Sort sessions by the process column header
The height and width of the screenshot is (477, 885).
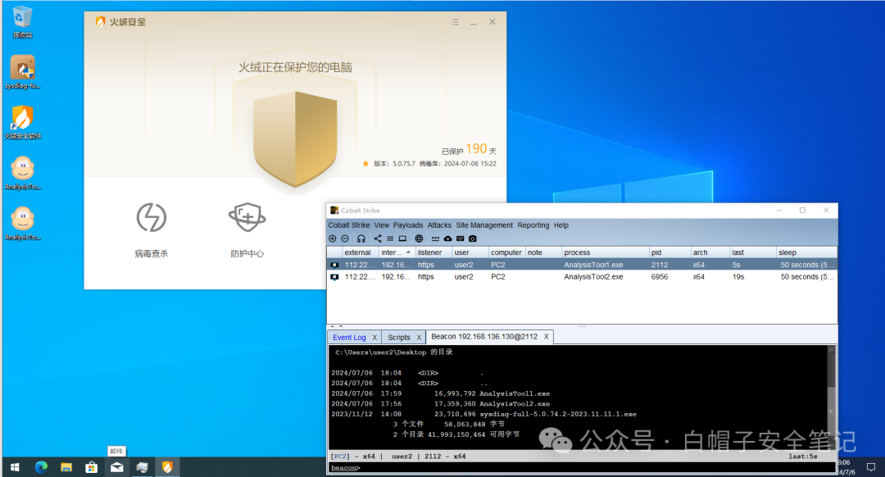tap(605, 252)
